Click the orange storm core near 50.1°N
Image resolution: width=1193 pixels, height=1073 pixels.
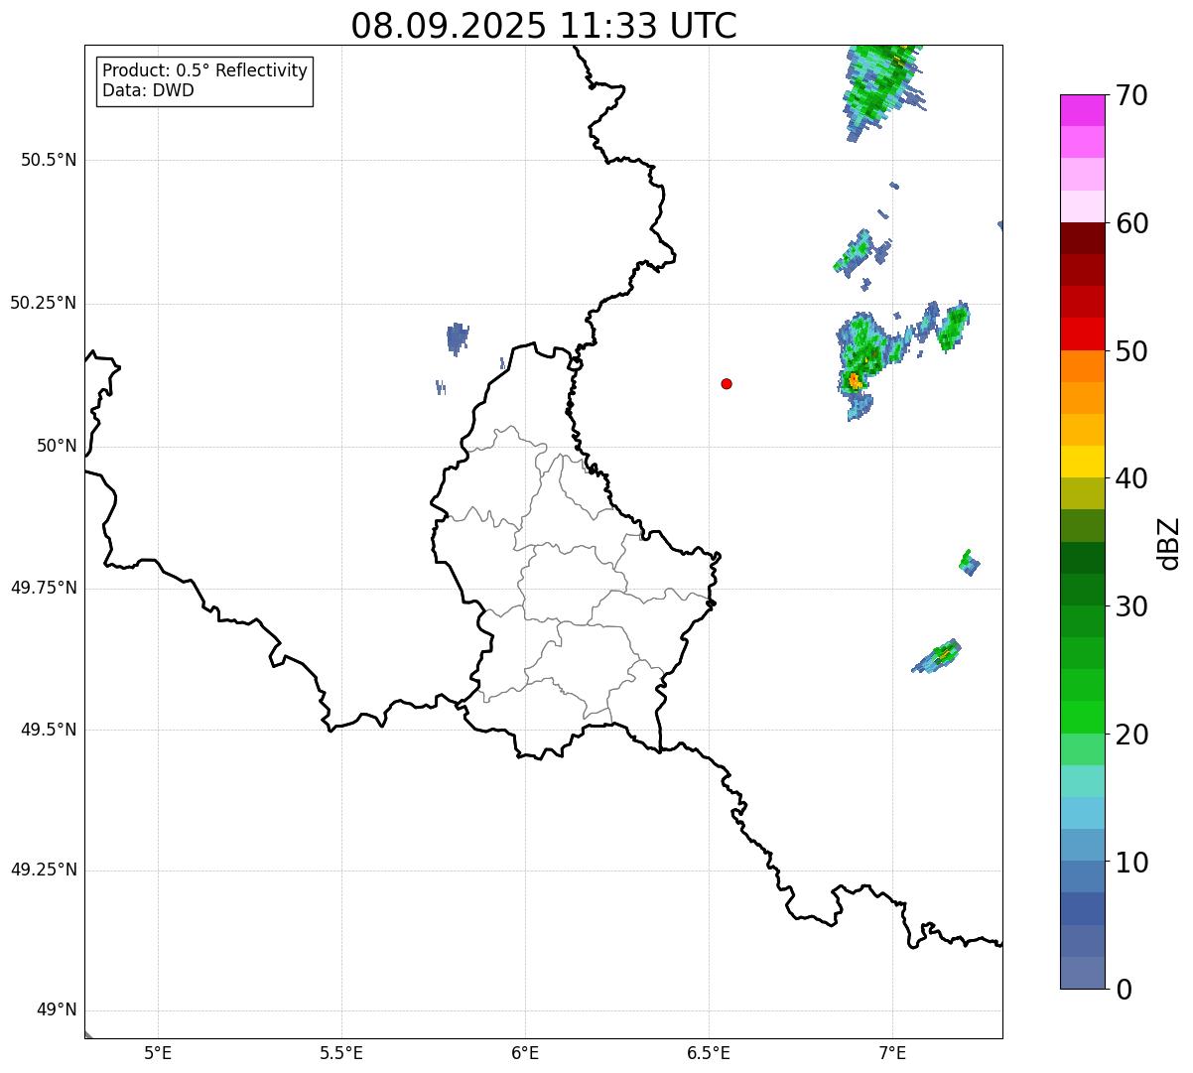click(x=855, y=380)
